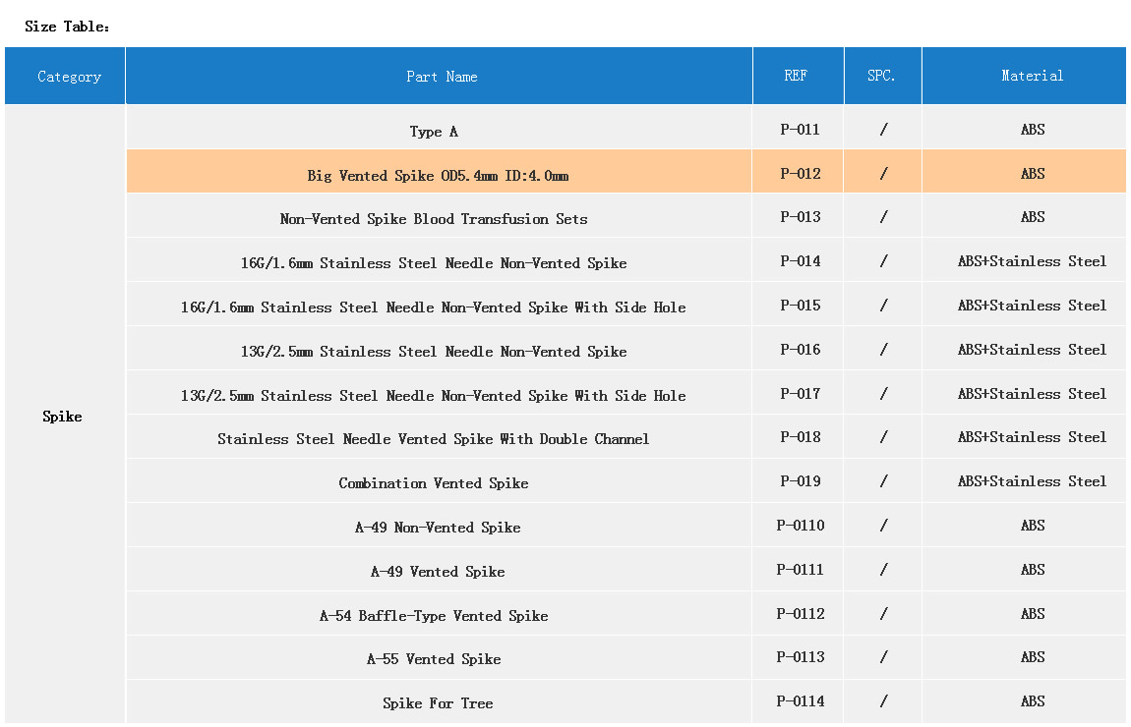Click the Spike category cell
The image size is (1131, 727).
63,417
